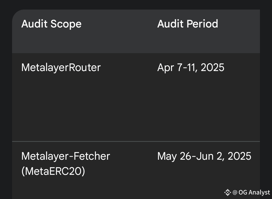Click the word Scope in the header

[66, 24]
